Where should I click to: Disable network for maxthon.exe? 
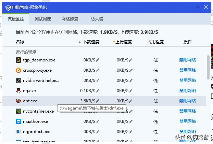click(x=187, y=121)
